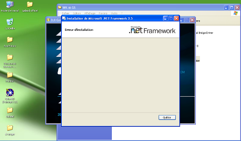The width and height of the screenshot is (241, 141).
Task: Select the Galaad officiel folder icon
Action: [x=30, y=7]
